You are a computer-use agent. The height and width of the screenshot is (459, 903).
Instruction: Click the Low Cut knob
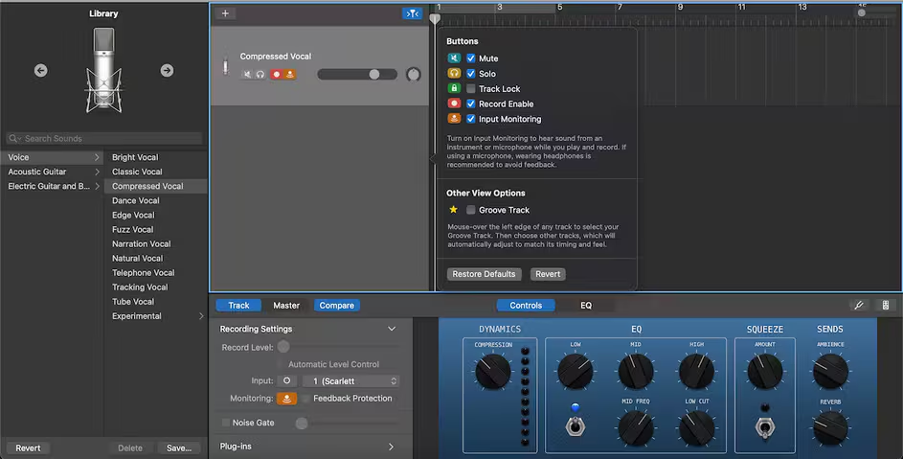pyautogui.click(x=697, y=428)
